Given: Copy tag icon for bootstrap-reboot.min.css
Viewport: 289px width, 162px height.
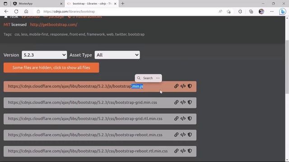Looking at the screenshot, I should tap(183, 135).
